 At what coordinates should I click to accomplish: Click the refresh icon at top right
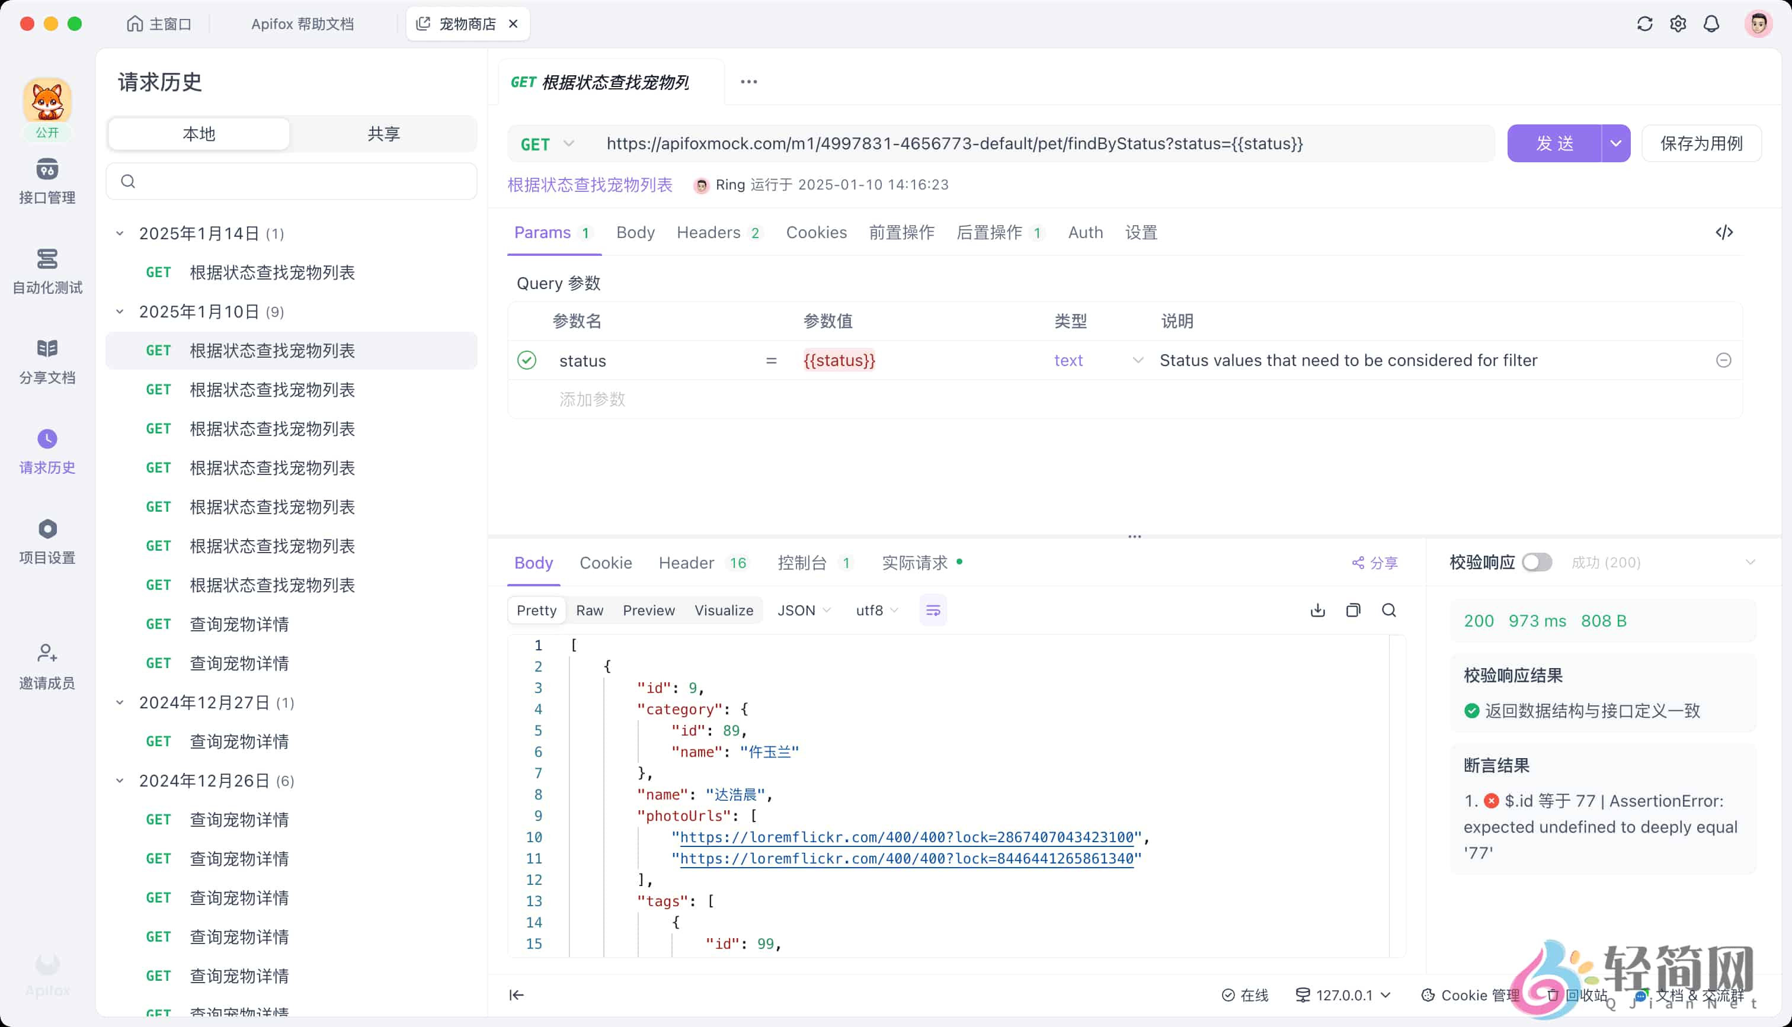[1644, 24]
